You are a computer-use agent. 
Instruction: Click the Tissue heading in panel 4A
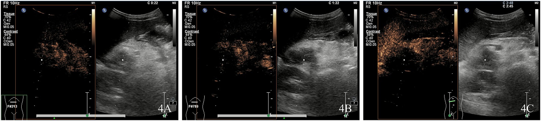point(9,14)
